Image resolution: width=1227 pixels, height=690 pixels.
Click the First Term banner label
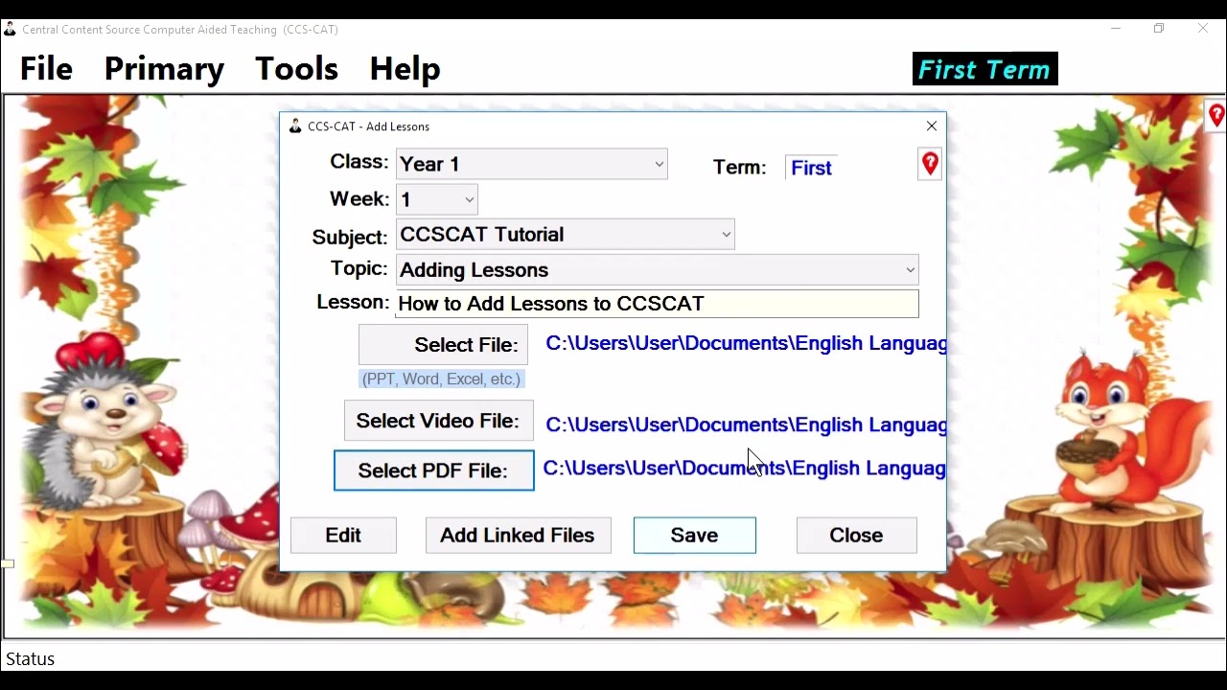point(985,69)
